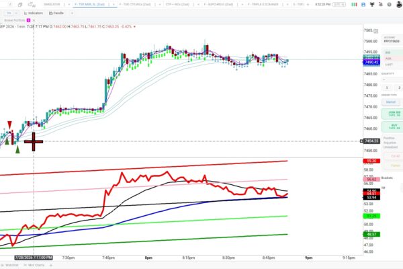Click the dark green 48.57 indicator label

click(x=371, y=235)
